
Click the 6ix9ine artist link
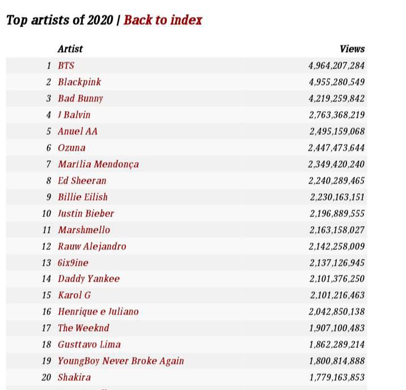pos(73,262)
